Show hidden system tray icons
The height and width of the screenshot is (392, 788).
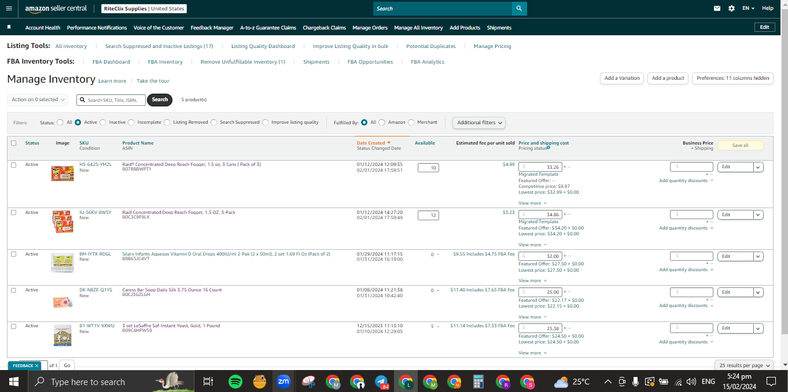[x=608, y=382]
